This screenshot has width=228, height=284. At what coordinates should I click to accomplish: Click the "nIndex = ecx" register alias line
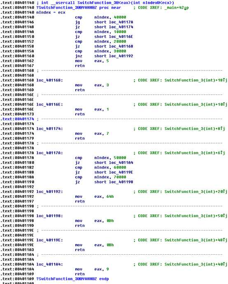tap(51, 12)
